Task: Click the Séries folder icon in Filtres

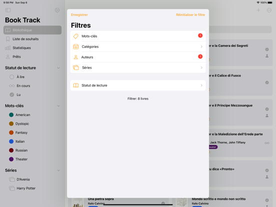Action: [76, 67]
